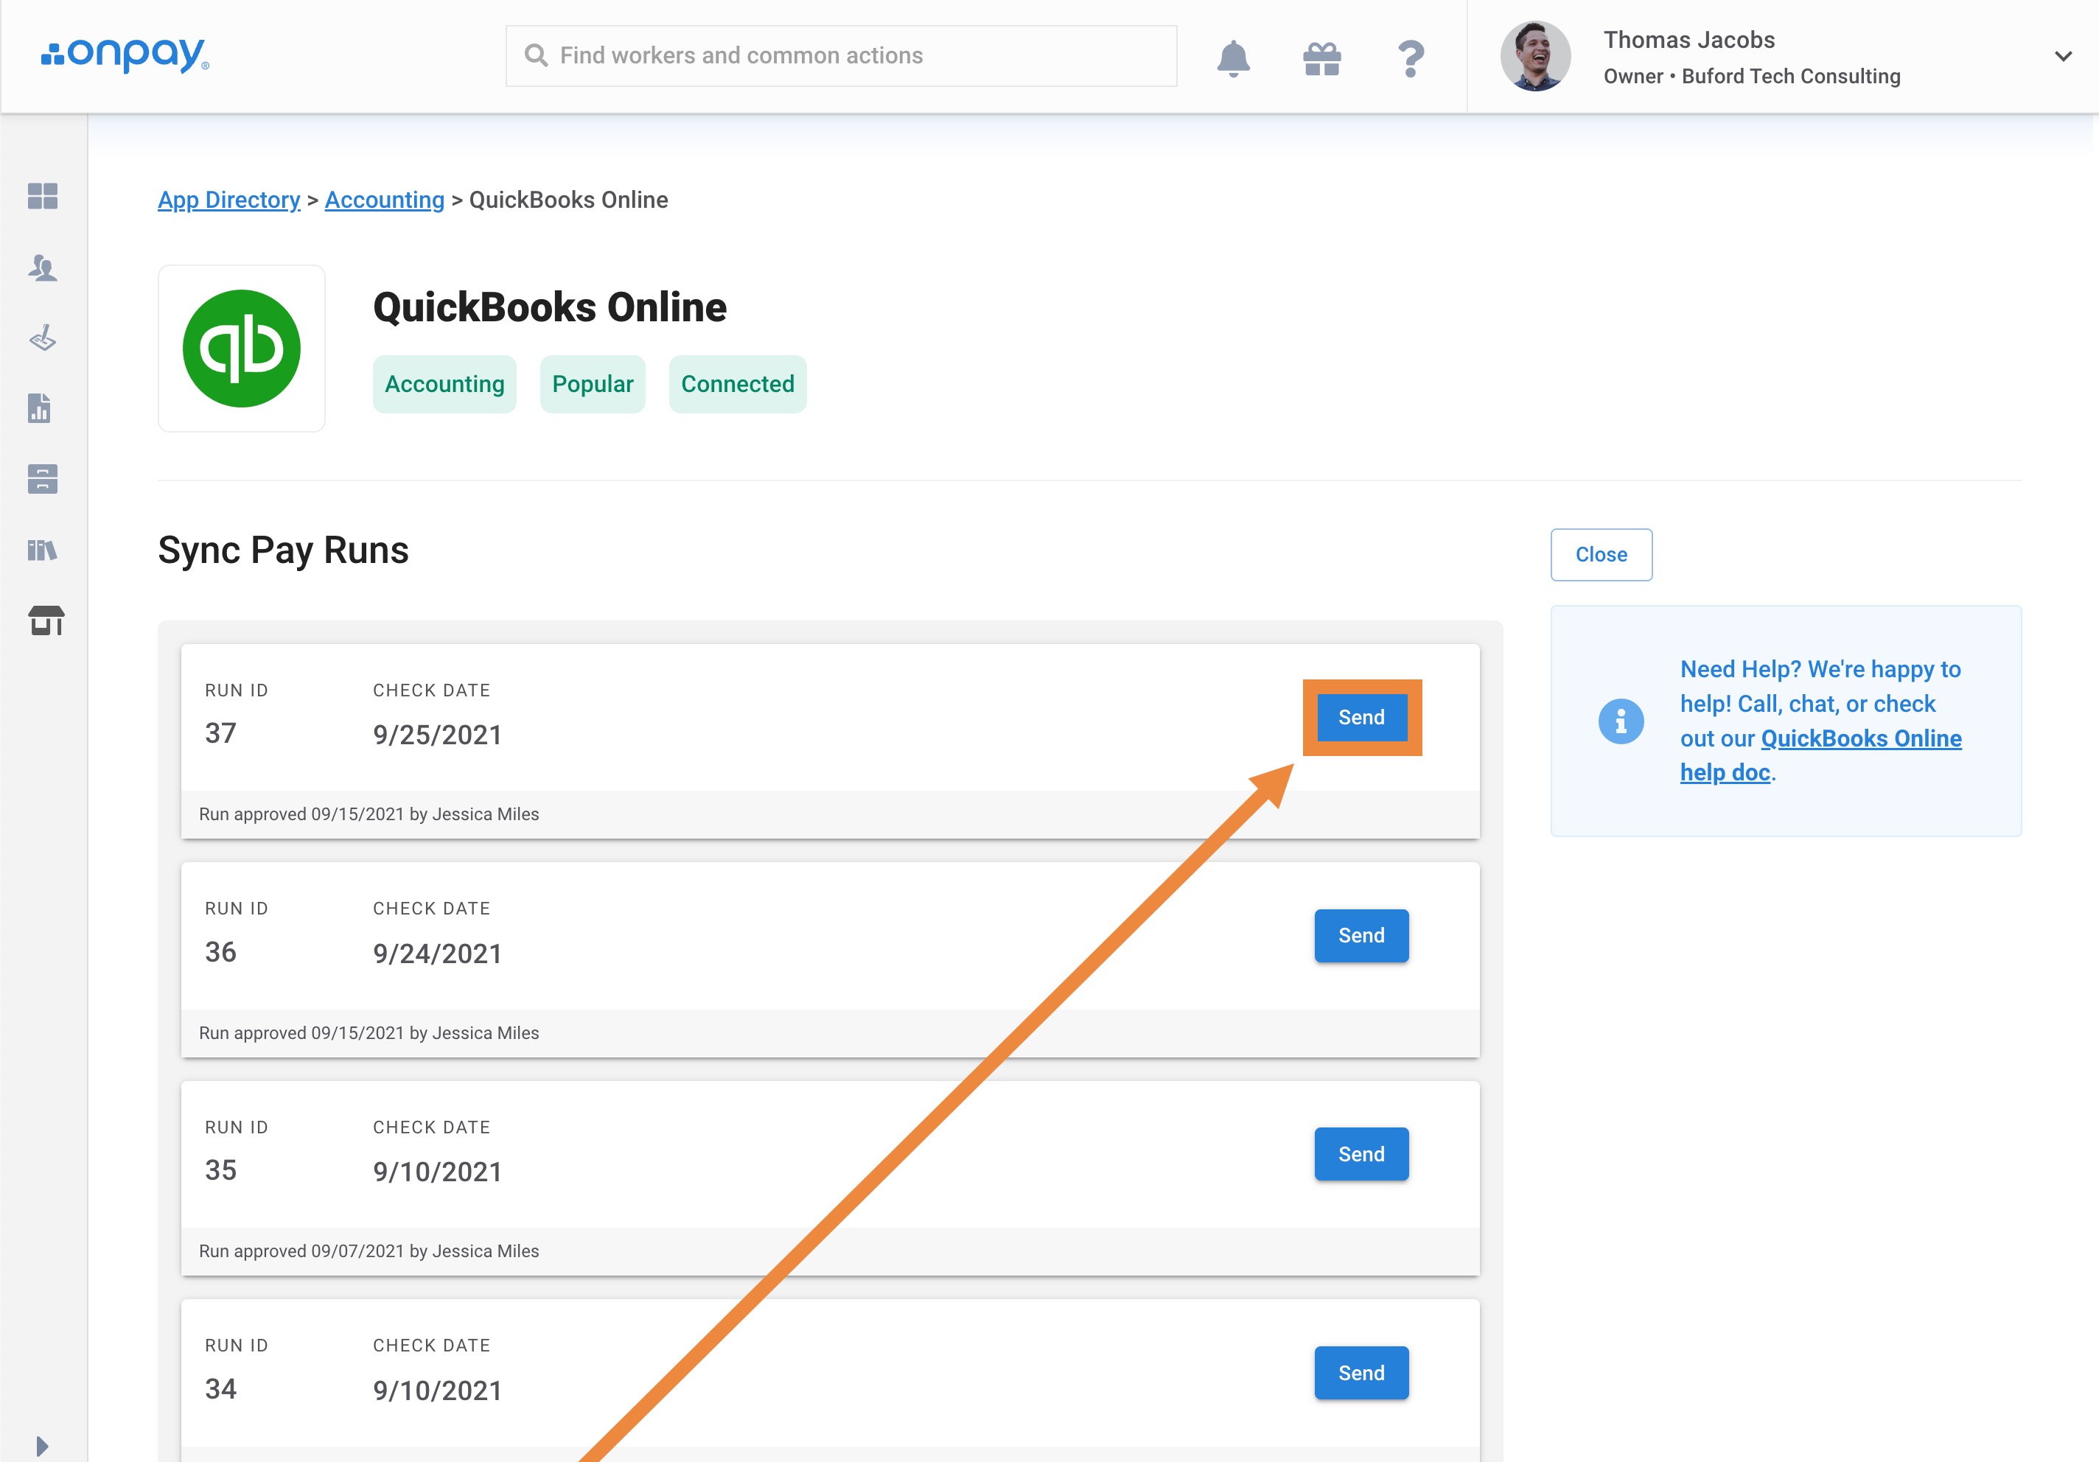This screenshot has height=1462, width=2099.
Task: Send pay run 37 to QuickBooks
Action: point(1361,717)
